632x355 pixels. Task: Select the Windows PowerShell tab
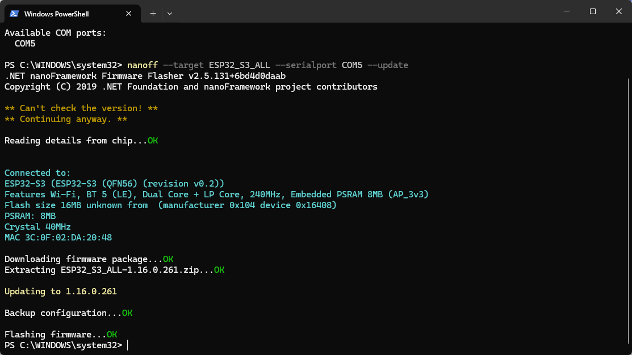coord(73,14)
